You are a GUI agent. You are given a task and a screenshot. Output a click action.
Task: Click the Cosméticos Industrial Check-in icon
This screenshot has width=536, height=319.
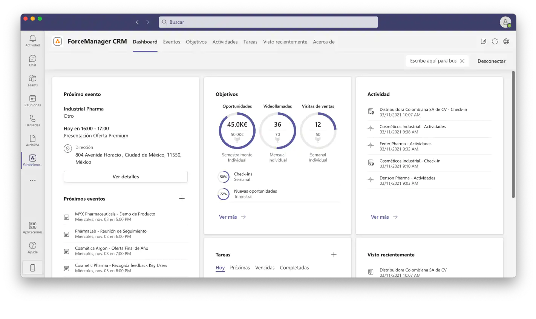tap(371, 163)
